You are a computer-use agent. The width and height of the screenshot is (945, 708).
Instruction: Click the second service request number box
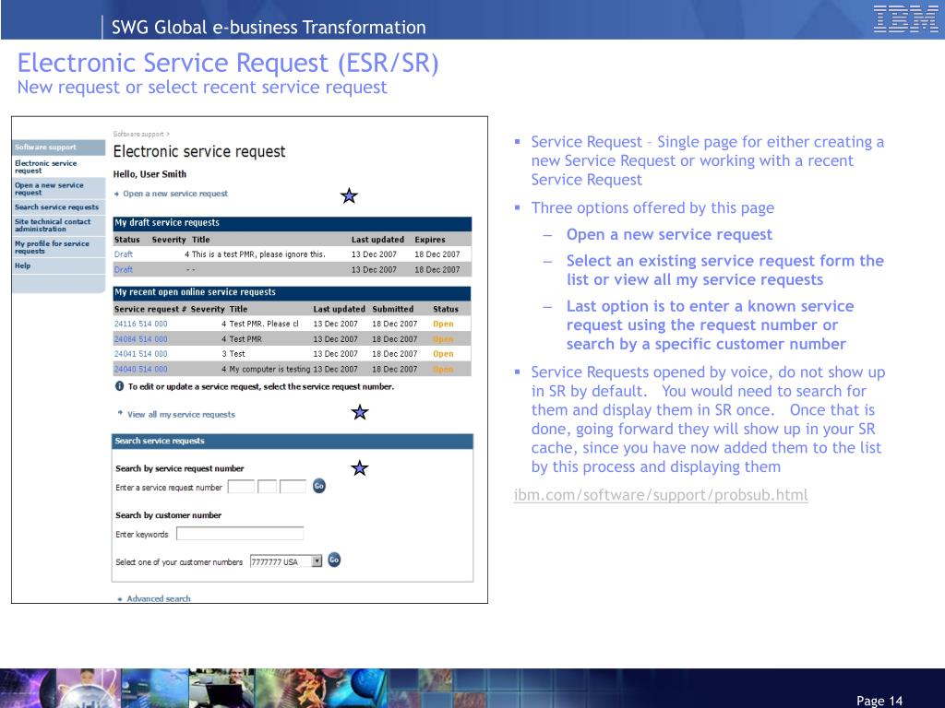267,487
